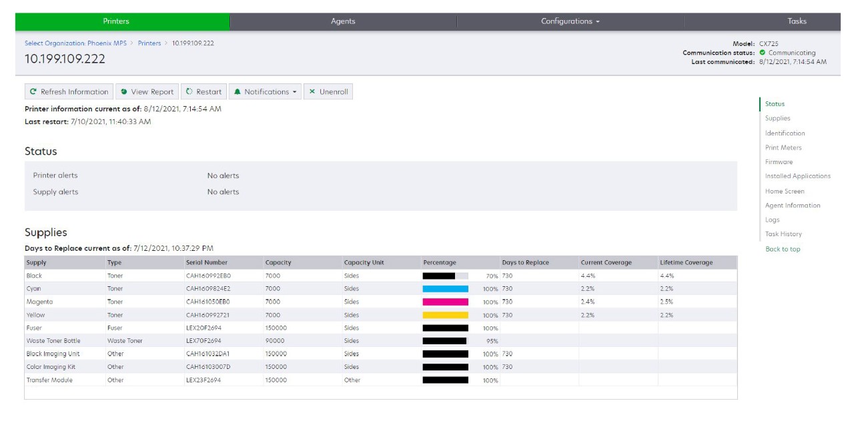Click the View Report chart icon

(124, 92)
